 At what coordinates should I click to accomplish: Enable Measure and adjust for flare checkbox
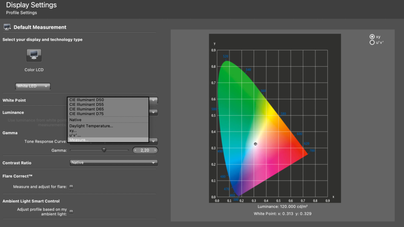click(71, 186)
